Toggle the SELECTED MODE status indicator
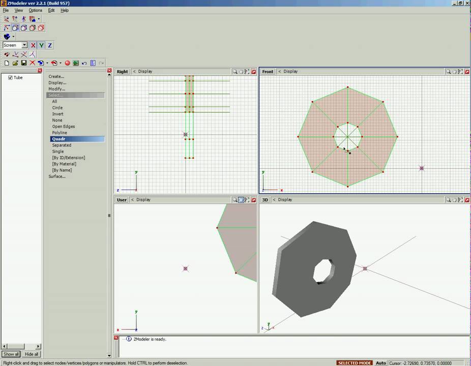 pos(355,363)
